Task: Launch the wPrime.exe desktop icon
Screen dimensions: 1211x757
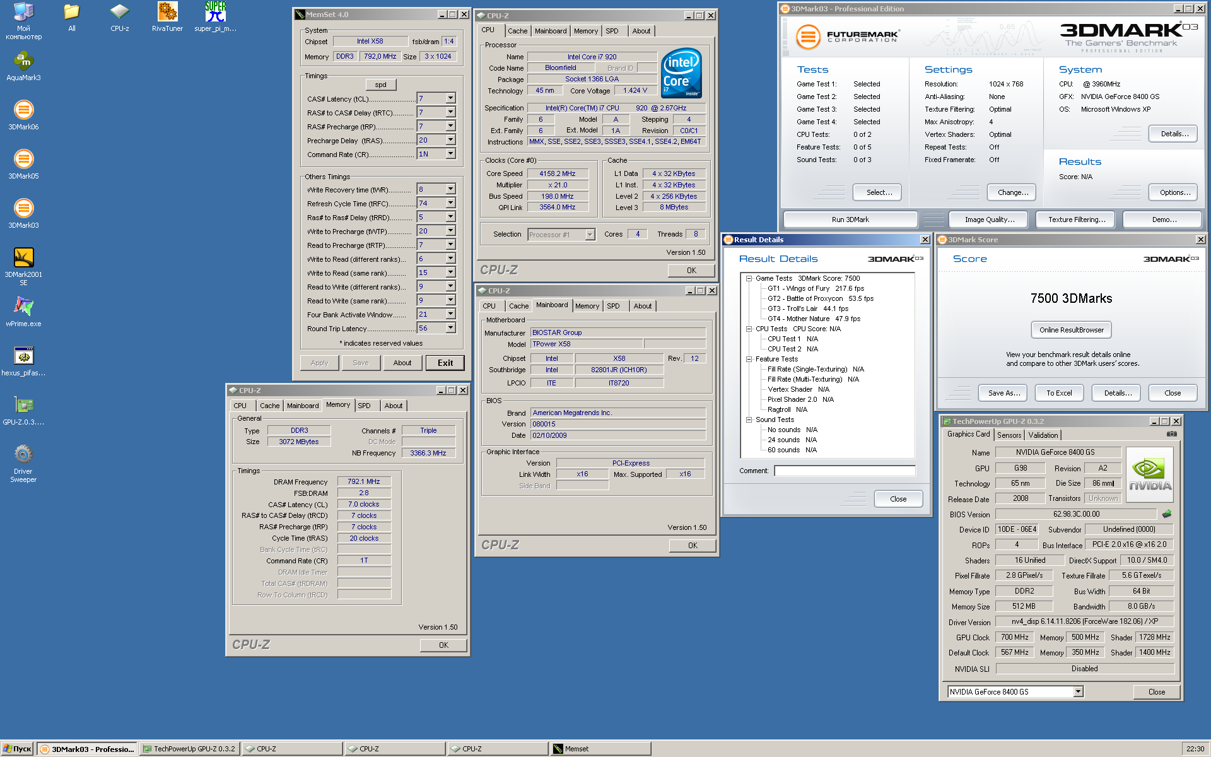Action: tap(23, 312)
